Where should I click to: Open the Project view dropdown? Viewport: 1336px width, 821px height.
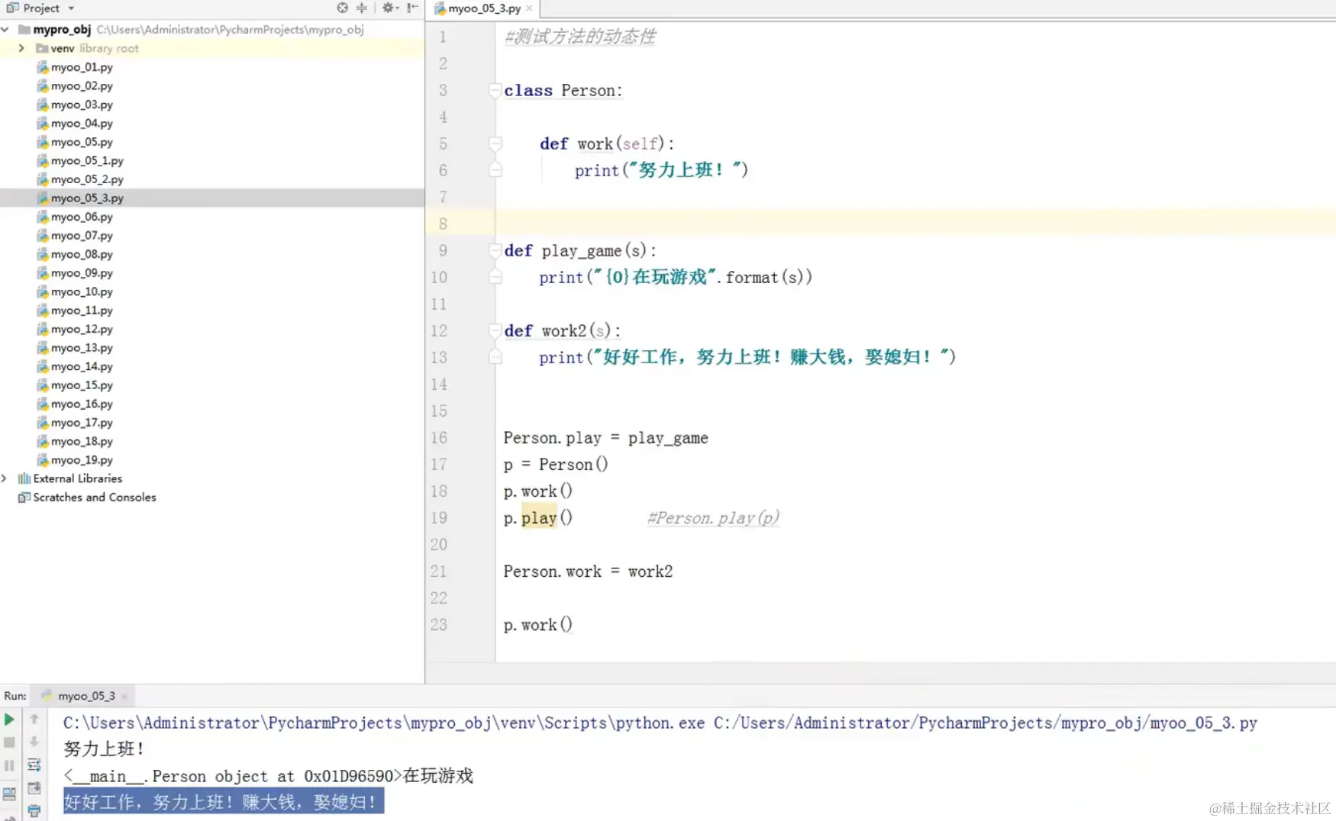71,8
